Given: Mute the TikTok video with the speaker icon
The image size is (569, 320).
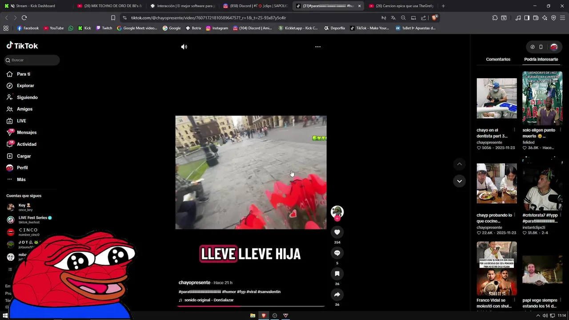Looking at the screenshot, I should point(184,47).
